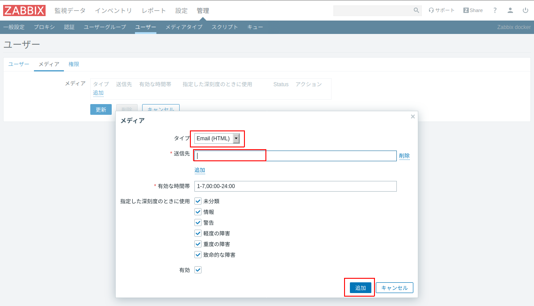Click the power logout icon
Image resolution: width=534 pixels, height=306 pixels.
pyautogui.click(x=526, y=11)
